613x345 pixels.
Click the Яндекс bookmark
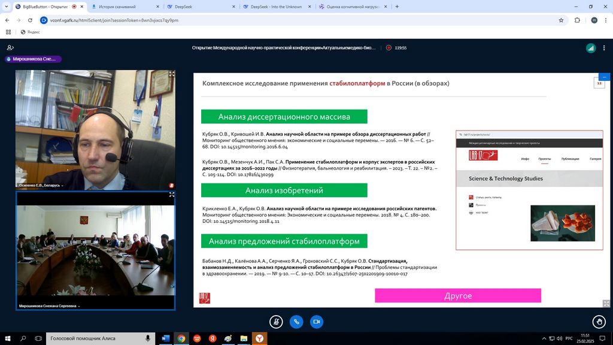(x=30, y=32)
